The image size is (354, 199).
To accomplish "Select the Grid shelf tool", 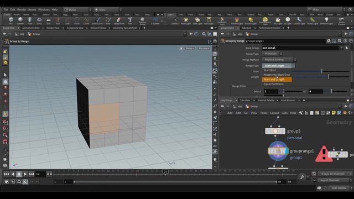I will 49,21.
